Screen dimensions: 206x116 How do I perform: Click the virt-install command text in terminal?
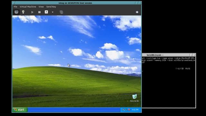tap(168, 60)
